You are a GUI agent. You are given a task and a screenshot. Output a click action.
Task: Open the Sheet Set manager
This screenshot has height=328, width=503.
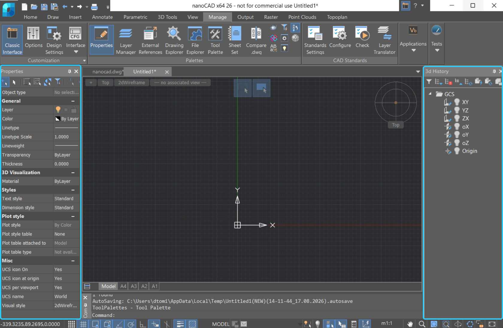tap(235, 40)
